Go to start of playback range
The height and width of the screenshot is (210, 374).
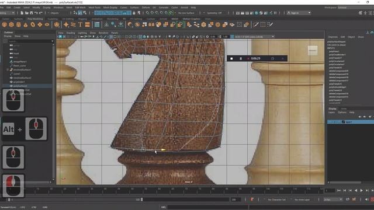[339, 191]
